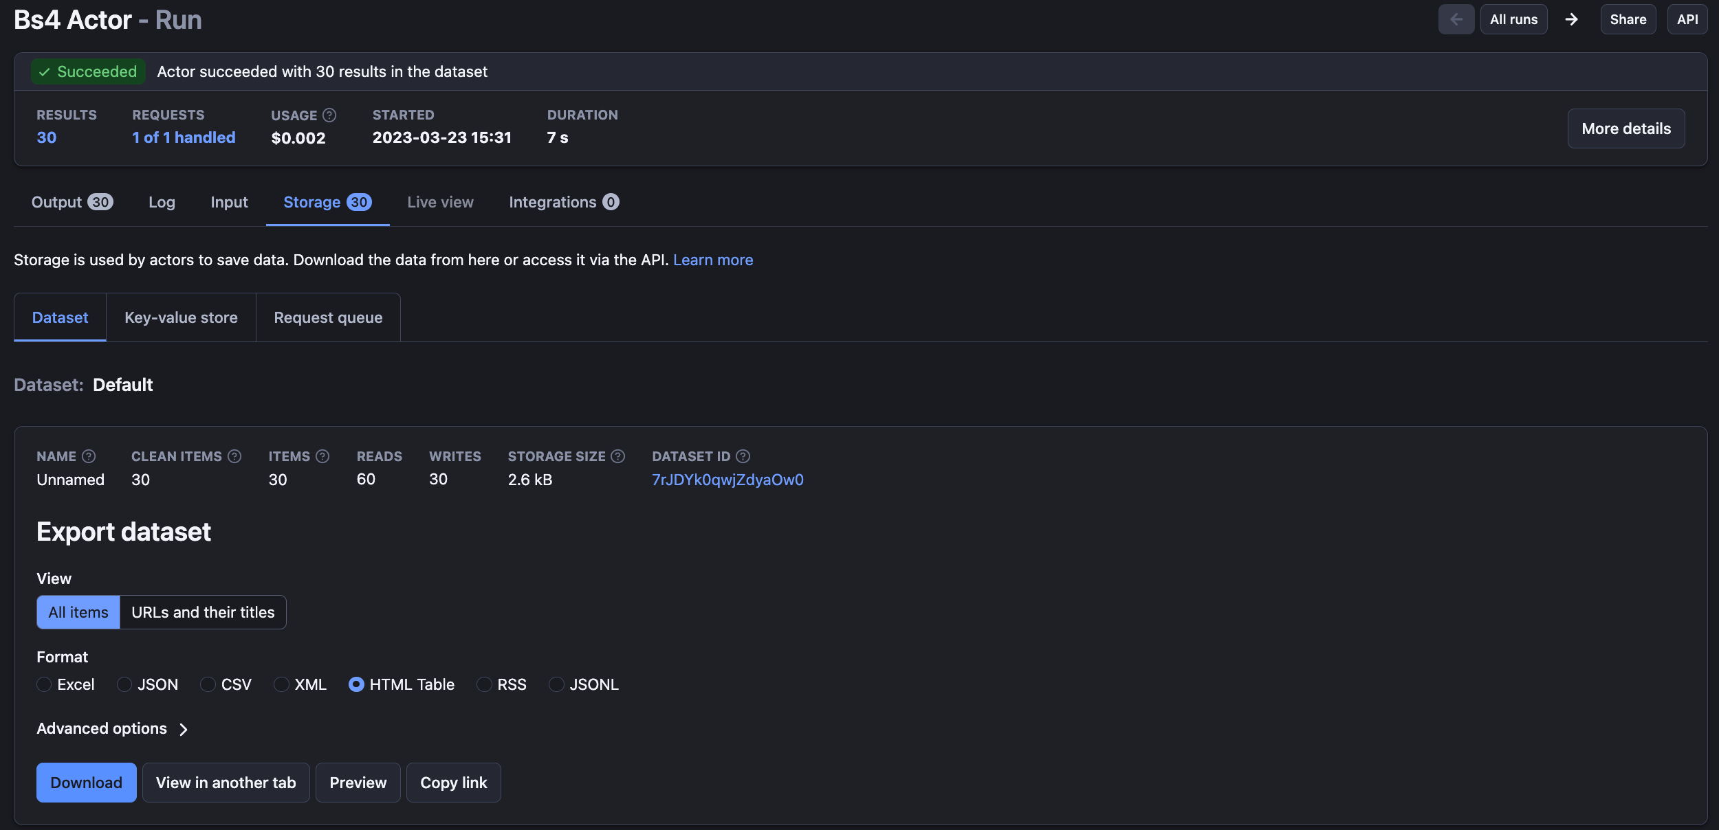Image resolution: width=1719 pixels, height=830 pixels.
Task: Click the Unnamed dataset name
Action: [x=70, y=480]
